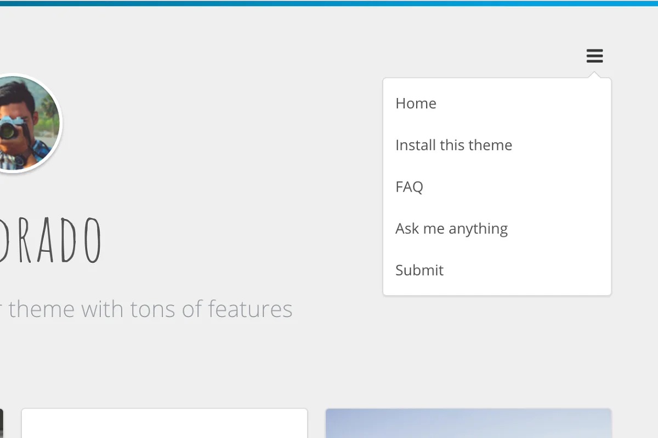Click the blank space below Submit in dropdown
The height and width of the screenshot is (438, 658).
point(497,289)
